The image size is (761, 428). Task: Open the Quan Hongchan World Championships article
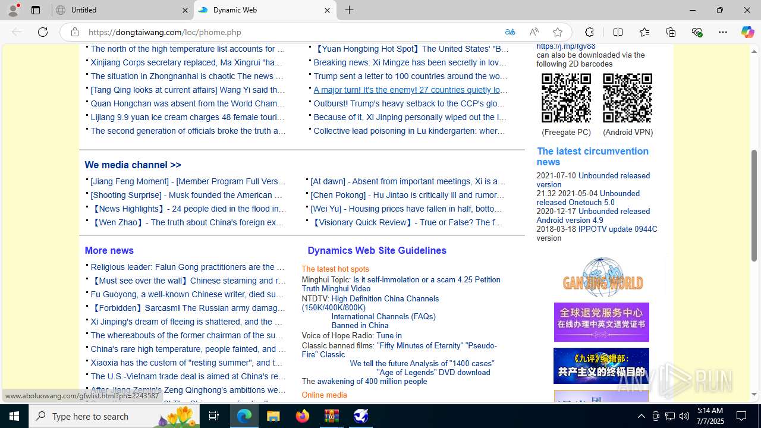tap(188, 103)
